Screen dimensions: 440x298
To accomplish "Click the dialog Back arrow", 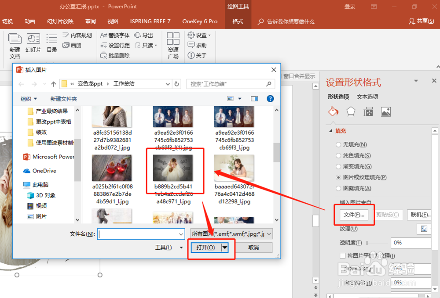I will click(21, 84).
